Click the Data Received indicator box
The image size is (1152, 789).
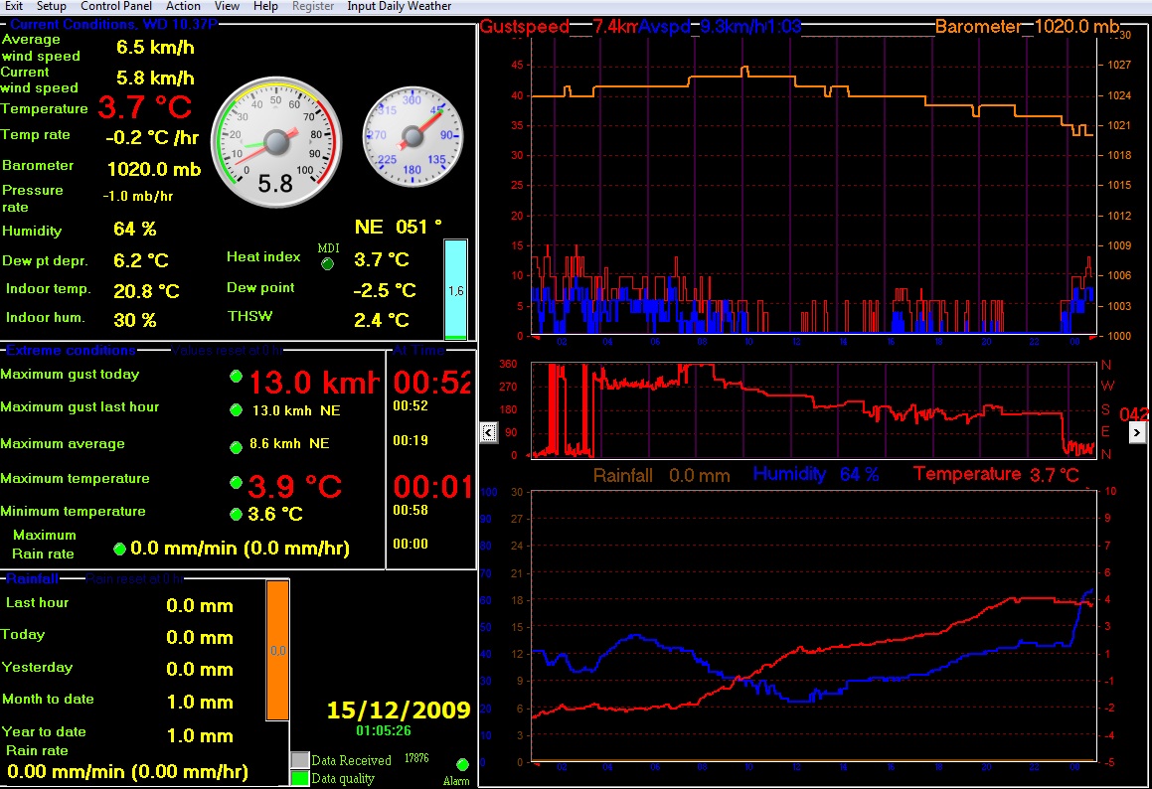point(300,760)
